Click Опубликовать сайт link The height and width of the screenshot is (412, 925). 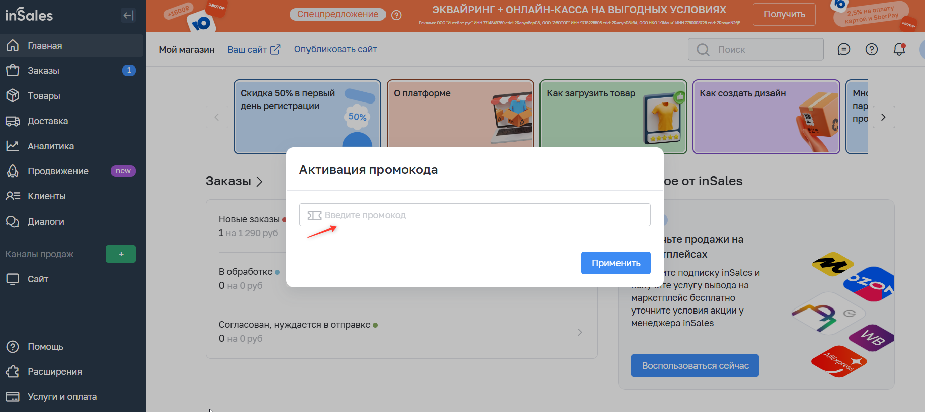tap(336, 49)
